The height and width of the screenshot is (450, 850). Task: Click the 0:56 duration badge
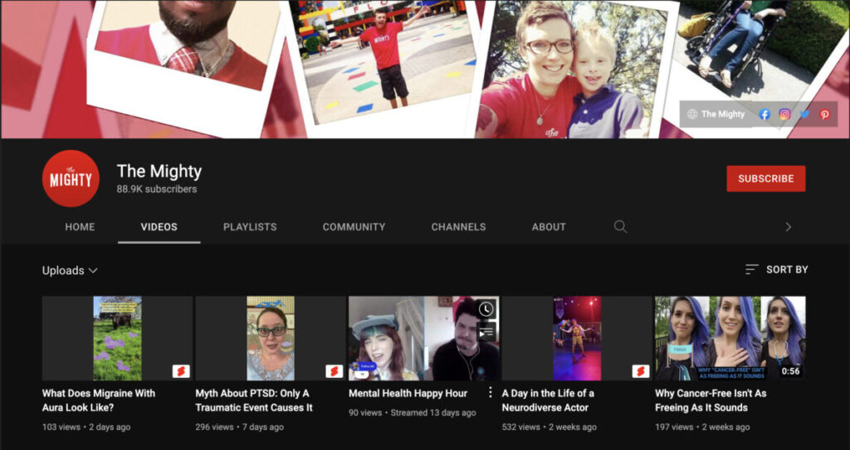(x=790, y=371)
